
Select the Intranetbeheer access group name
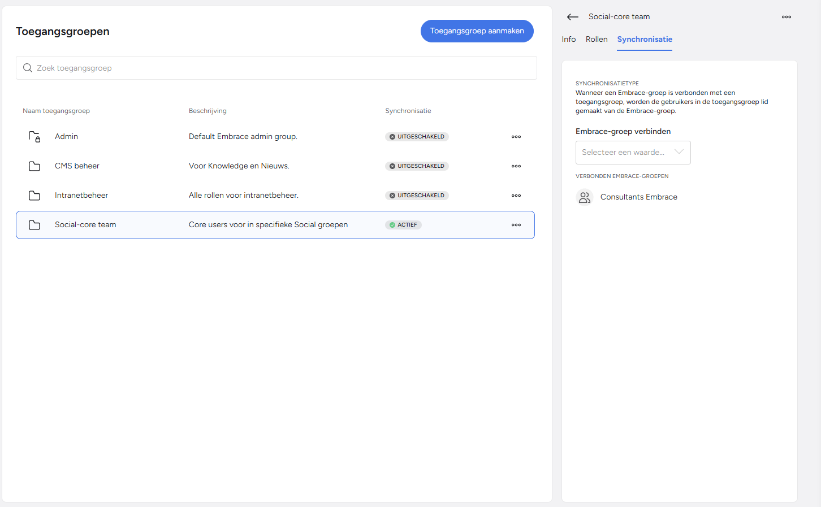[x=81, y=196]
